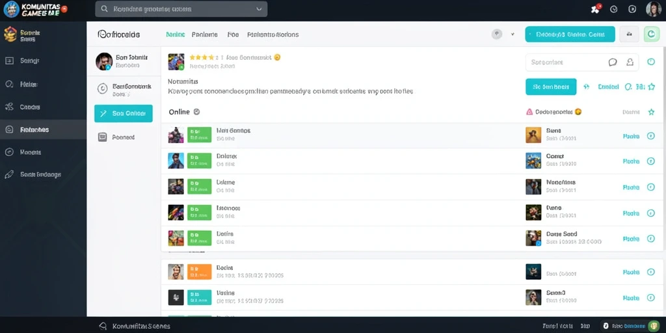Viewport: 666px width, 333px height.
Task: Open the Dome Sond avatar with blue badge
Action: [533, 238]
